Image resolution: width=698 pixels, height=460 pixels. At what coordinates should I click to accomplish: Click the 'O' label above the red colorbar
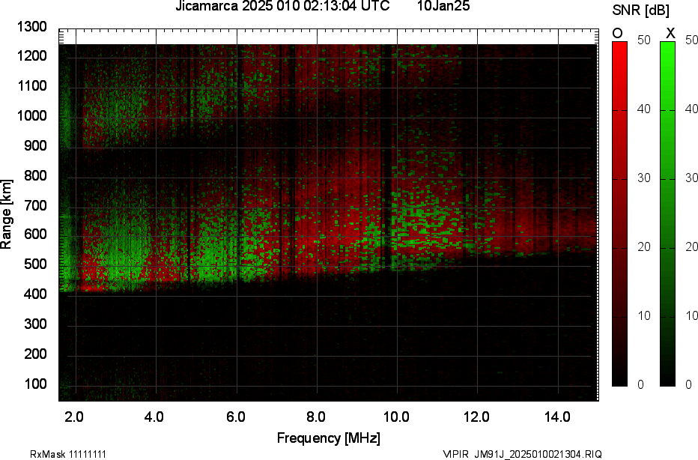click(617, 34)
